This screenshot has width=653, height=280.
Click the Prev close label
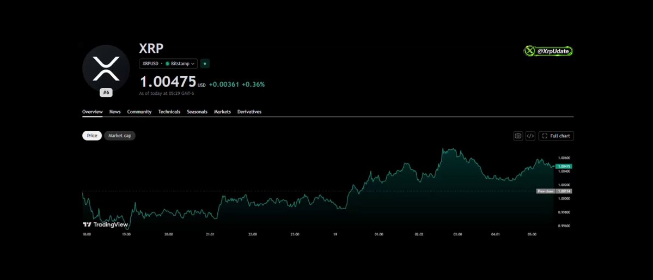tap(546, 191)
